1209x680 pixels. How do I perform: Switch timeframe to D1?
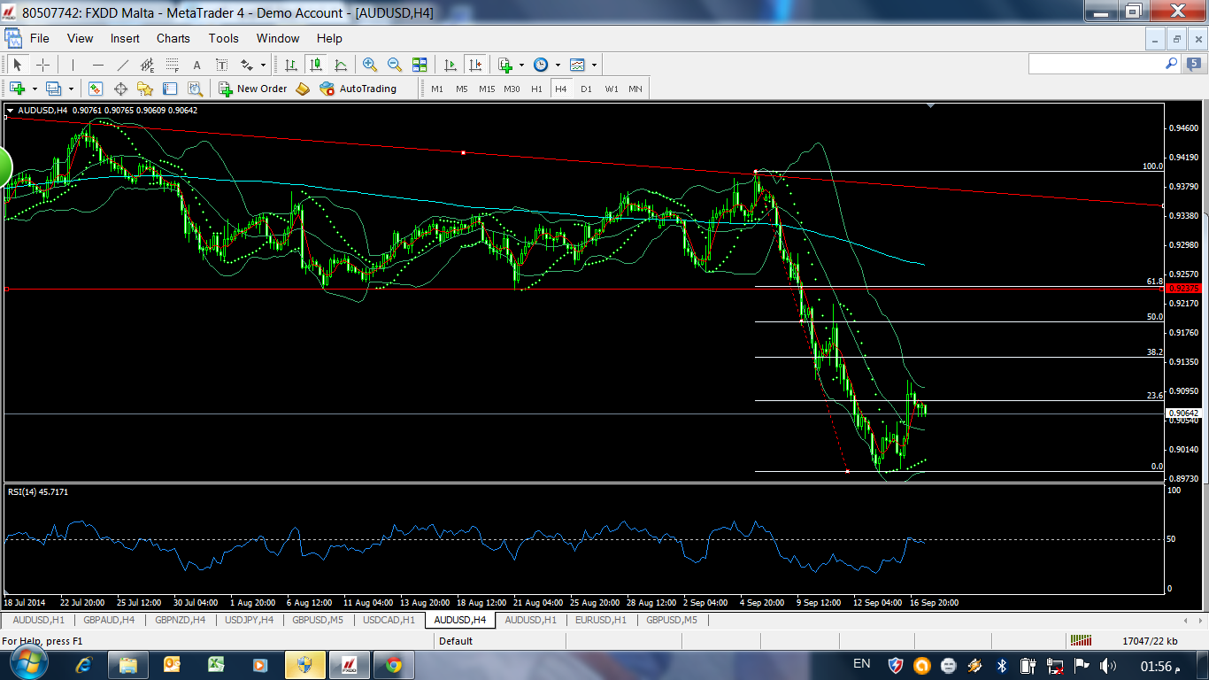coord(586,89)
